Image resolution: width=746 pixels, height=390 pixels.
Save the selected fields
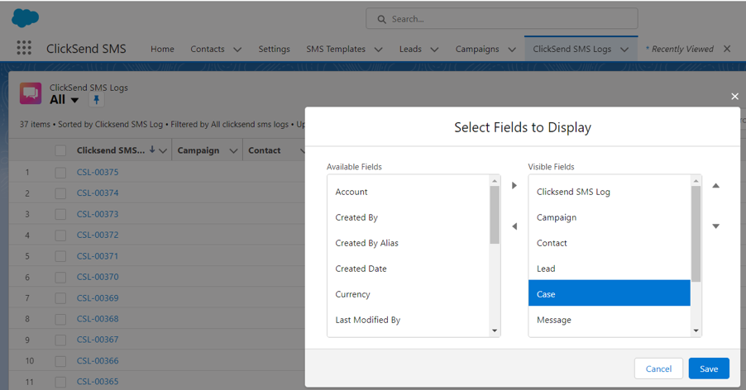click(709, 369)
